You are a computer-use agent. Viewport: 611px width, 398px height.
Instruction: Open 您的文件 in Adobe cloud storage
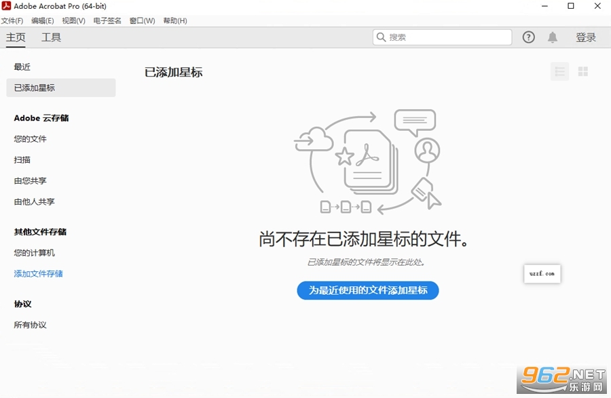(30, 139)
